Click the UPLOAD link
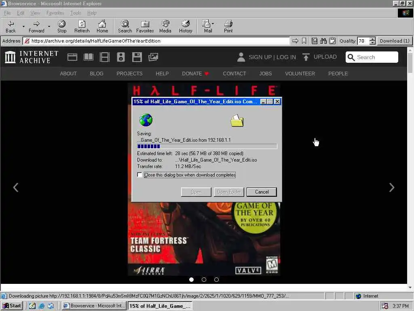414x311 pixels. [325, 57]
